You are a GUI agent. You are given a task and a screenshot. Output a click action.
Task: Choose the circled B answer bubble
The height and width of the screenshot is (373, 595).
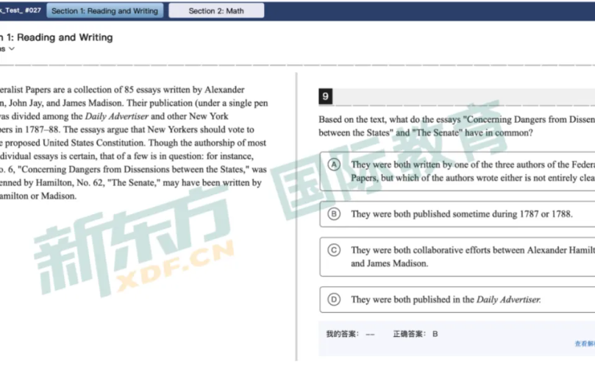pyautogui.click(x=333, y=214)
